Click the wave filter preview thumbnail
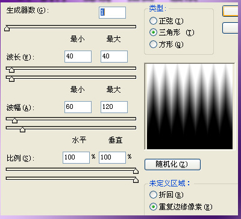The image size is (241, 219). click(x=190, y=106)
